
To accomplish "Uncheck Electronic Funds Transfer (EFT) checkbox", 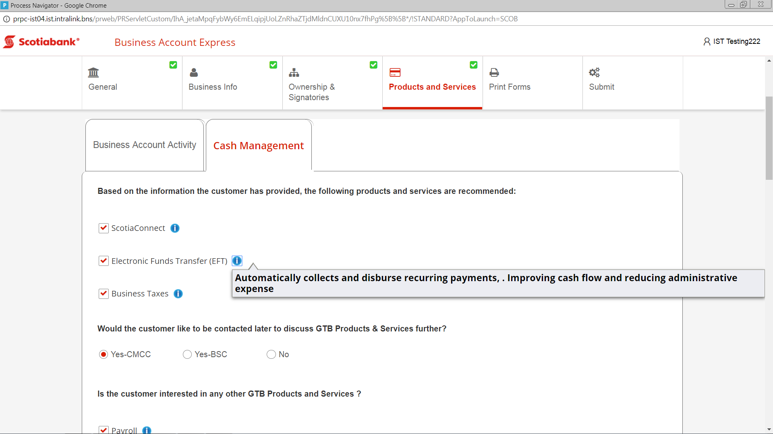I will pos(104,261).
